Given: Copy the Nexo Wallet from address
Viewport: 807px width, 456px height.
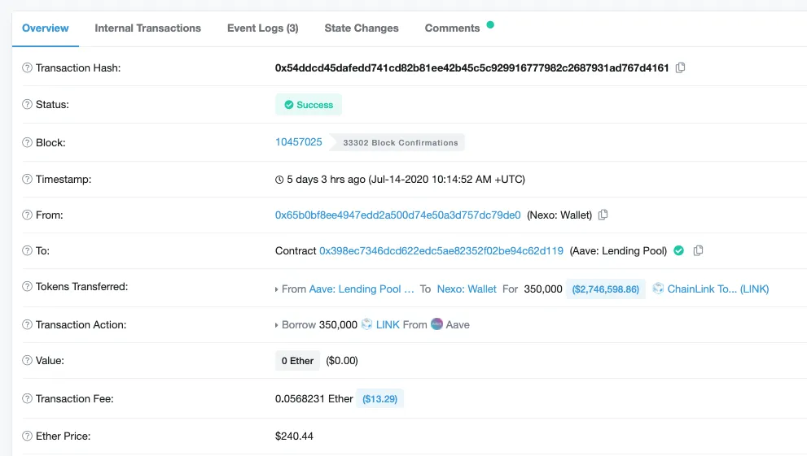Looking at the screenshot, I should point(603,215).
